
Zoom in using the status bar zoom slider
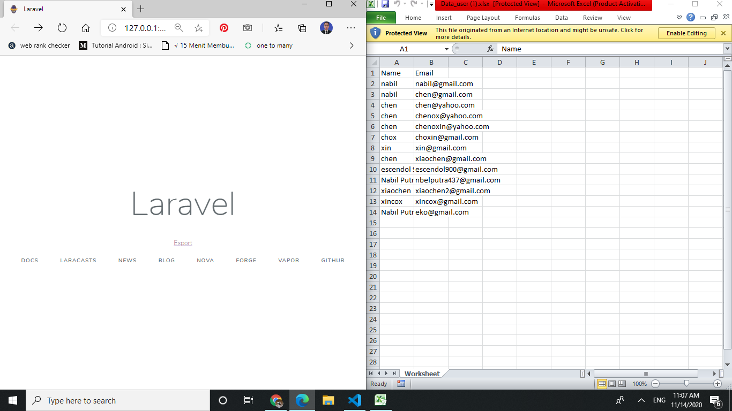(718, 384)
